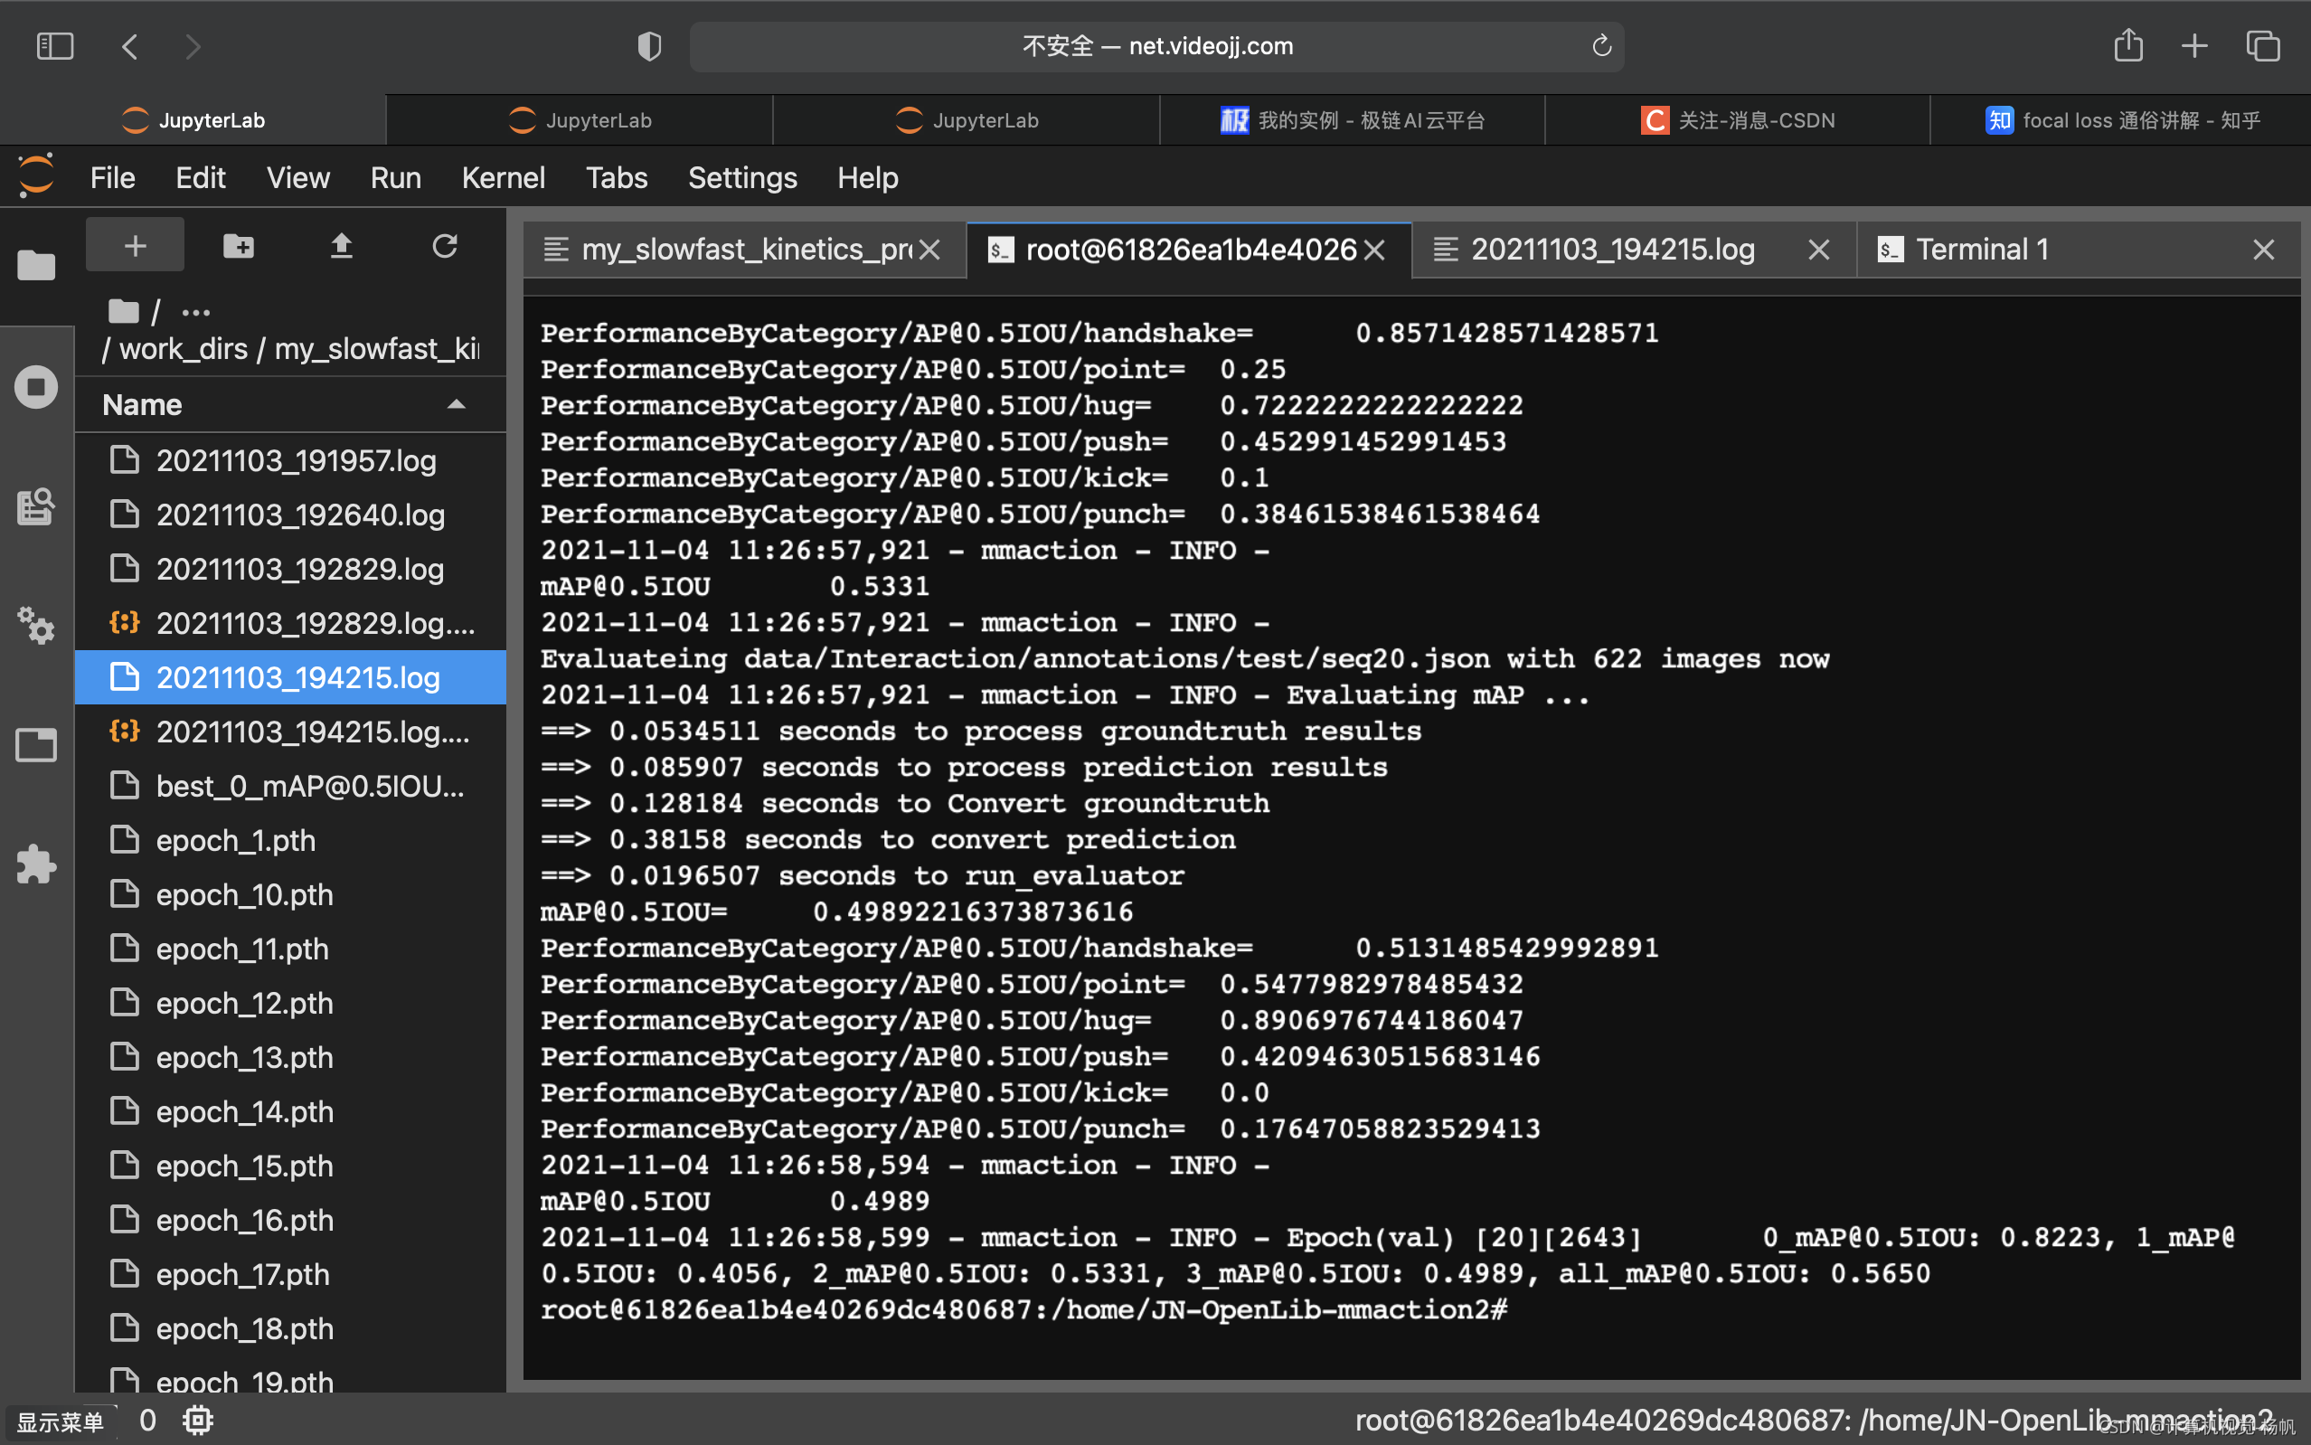This screenshot has height=1445, width=2311.
Task: Close the root@61826ea1b4e4026 terminal tab
Action: coord(1373,250)
